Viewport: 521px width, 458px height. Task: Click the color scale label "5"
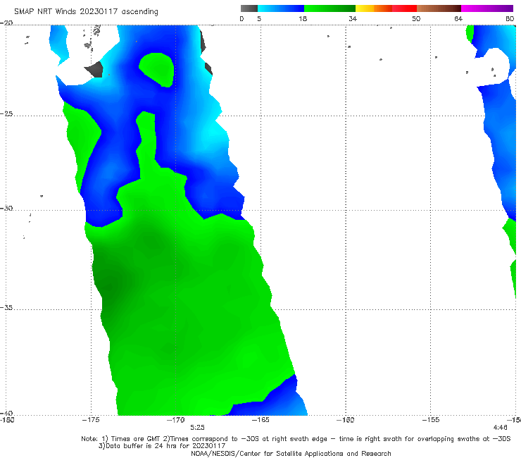click(x=259, y=19)
